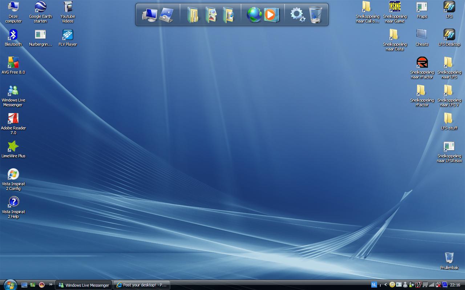The height and width of the screenshot is (290, 465).
Task: Open the Snelkoppeling naar LFS V folder
Action: (x=449, y=96)
